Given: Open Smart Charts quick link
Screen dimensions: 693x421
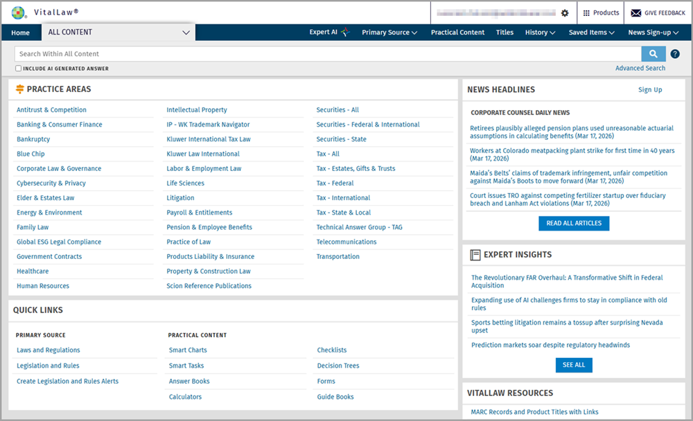Looking at the screenshot, I should tap(188, 350).
